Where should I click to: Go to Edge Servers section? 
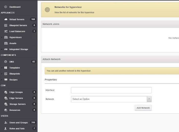(x=16, y=98)
